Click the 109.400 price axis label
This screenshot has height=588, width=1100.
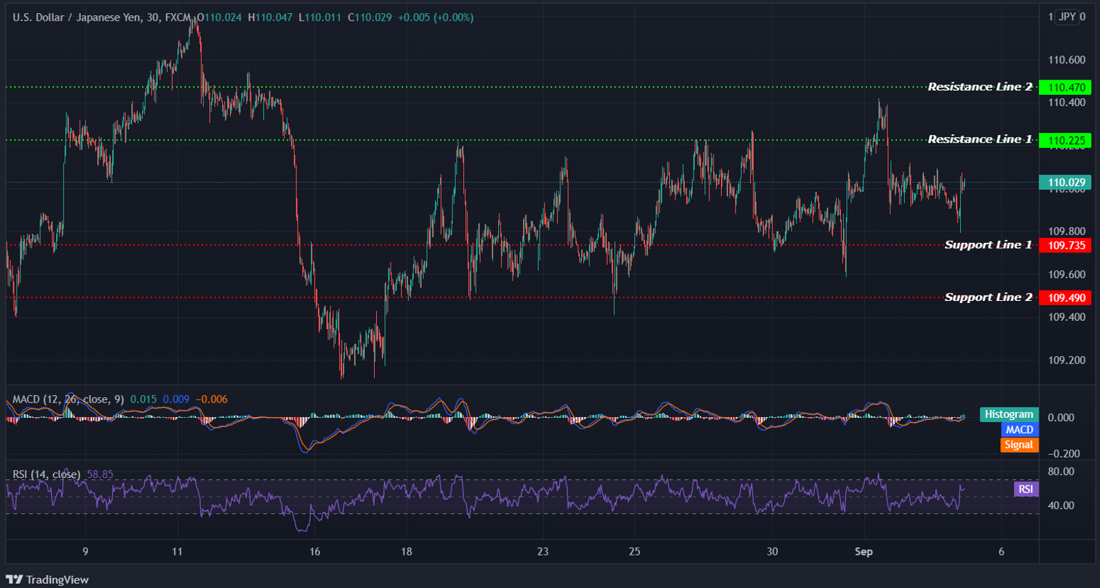[1067, 318]
